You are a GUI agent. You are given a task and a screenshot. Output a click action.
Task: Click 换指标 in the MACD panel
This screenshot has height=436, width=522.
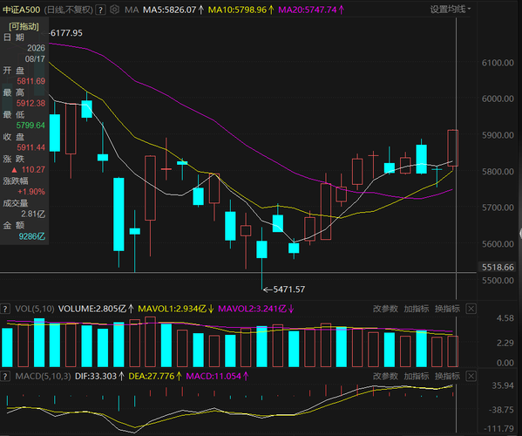[x=447, y=377]
